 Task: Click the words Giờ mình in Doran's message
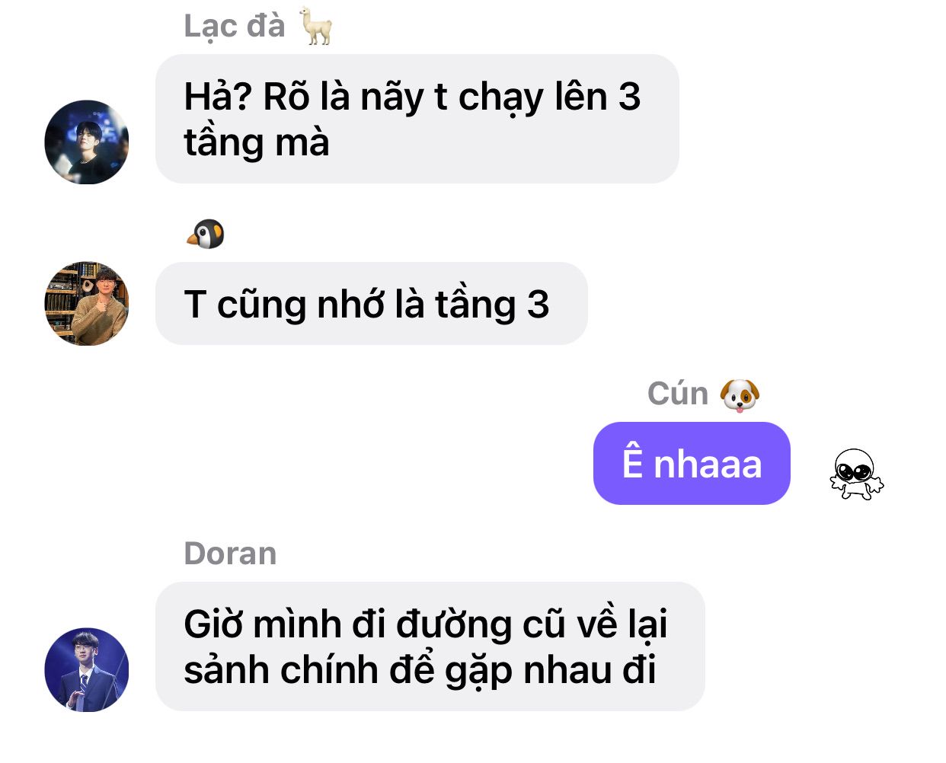click(263, 625)
